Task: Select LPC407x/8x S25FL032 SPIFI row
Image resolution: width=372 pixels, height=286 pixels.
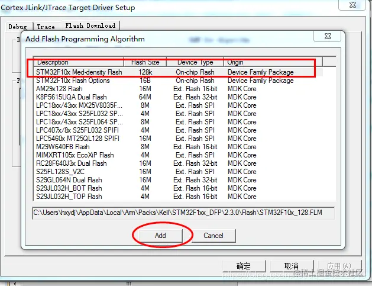Action: (178, 130)
